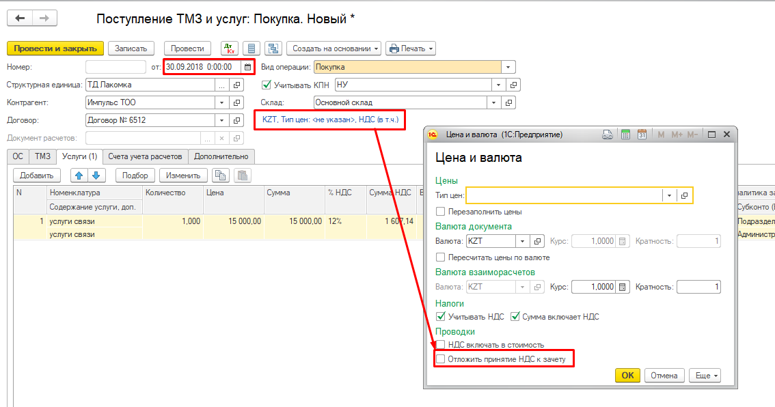This screenshot has width=775, height=407.
Task: Expand the Вид операции dropdown
Action: click(508, 67)
